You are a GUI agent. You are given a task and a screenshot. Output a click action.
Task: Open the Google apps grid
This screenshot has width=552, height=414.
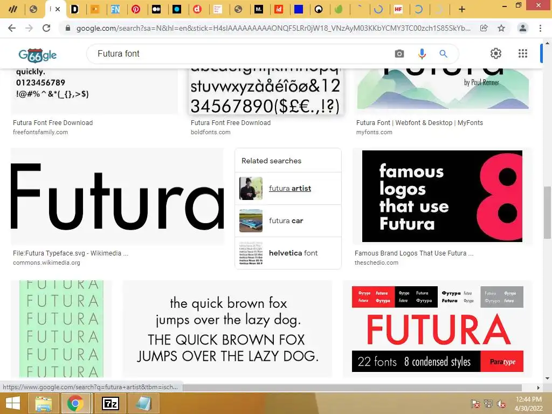(523, 53)
